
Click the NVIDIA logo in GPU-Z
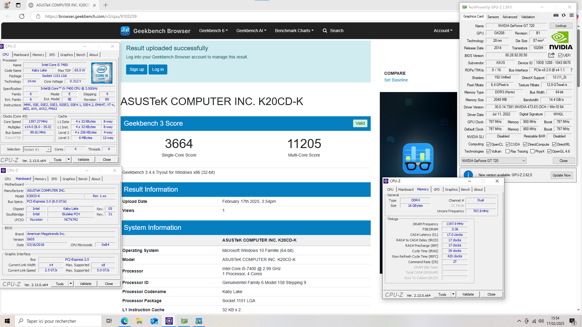pyautogui.click(x=561, y=41)
